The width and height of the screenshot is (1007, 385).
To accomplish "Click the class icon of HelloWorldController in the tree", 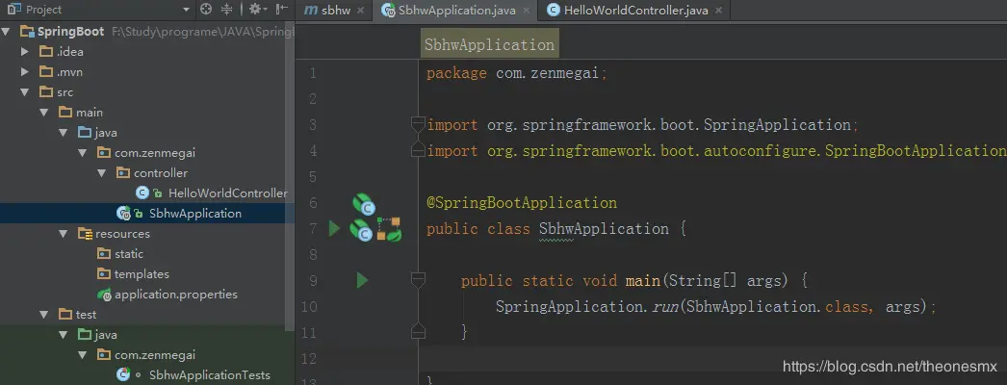I will coord(142,192).
